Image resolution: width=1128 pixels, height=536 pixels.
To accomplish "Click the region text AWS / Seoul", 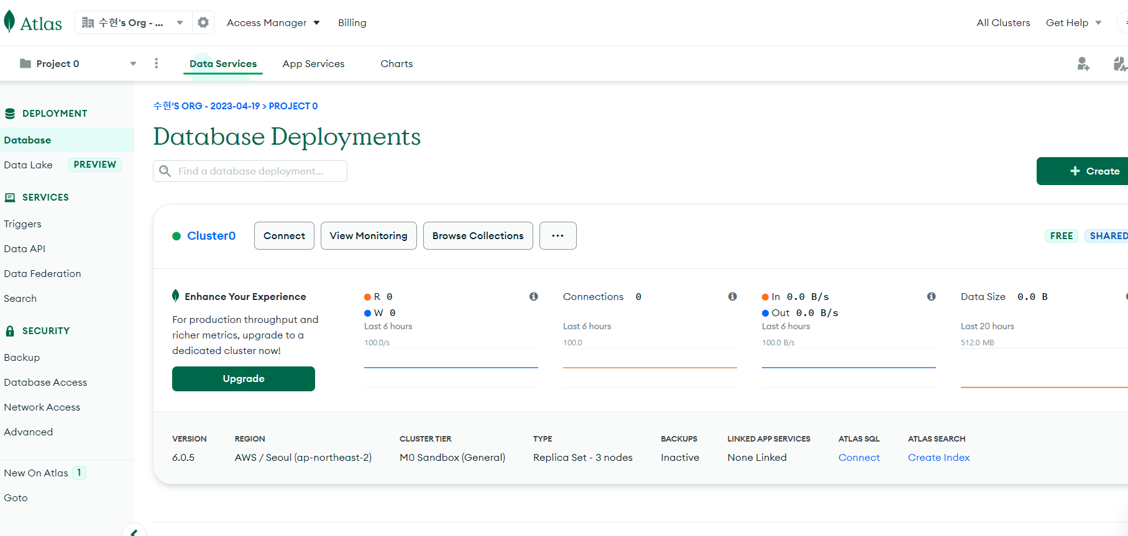I will click(303, 457).
